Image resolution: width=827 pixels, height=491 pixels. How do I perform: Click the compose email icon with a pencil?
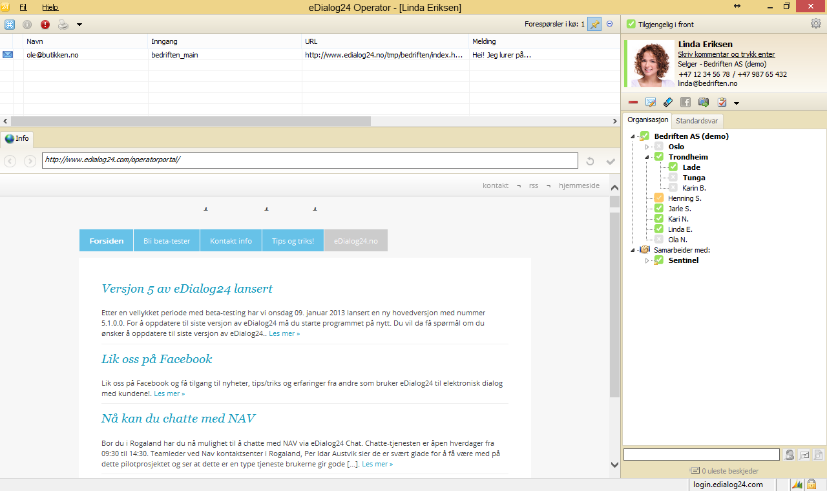(651, 102)
